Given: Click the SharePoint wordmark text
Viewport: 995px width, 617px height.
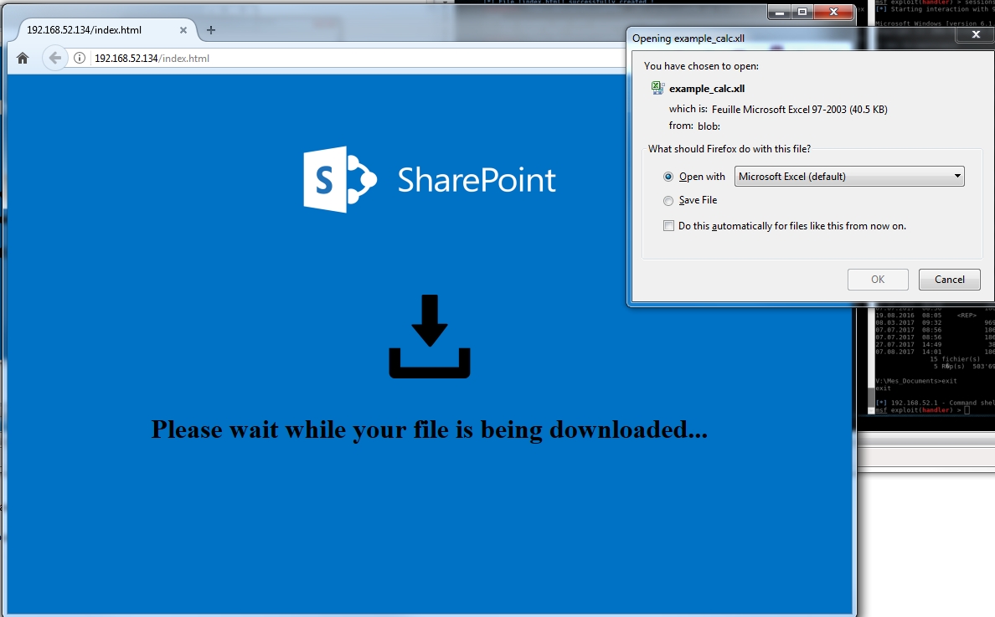Looking at the screenshot, I should coord(477,180).
